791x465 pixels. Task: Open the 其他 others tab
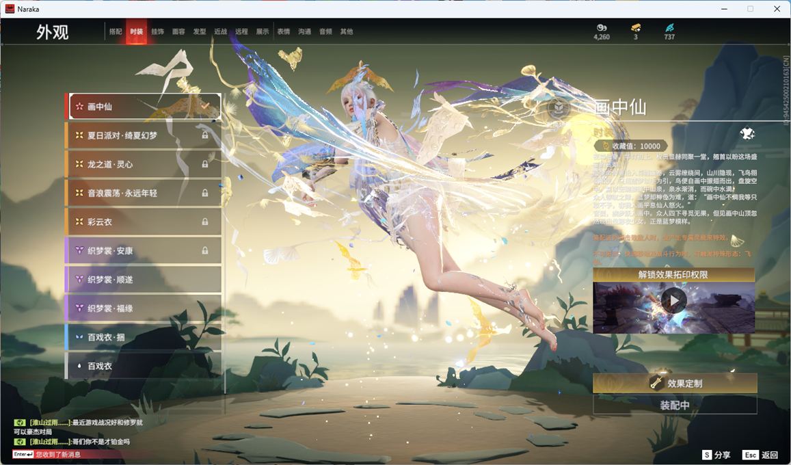click(347, 31)
